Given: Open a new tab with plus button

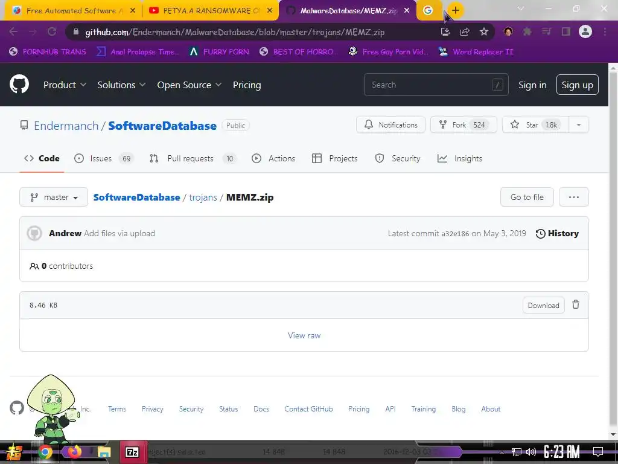Looking at the screenshot, I should coord(456,10).
